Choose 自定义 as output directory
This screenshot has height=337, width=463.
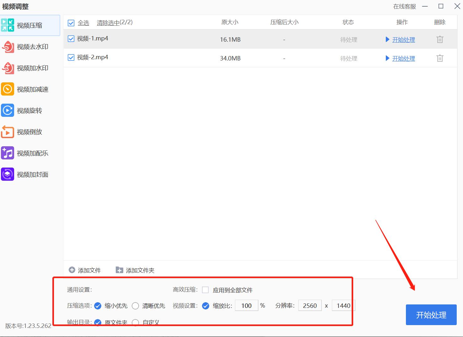135,322
